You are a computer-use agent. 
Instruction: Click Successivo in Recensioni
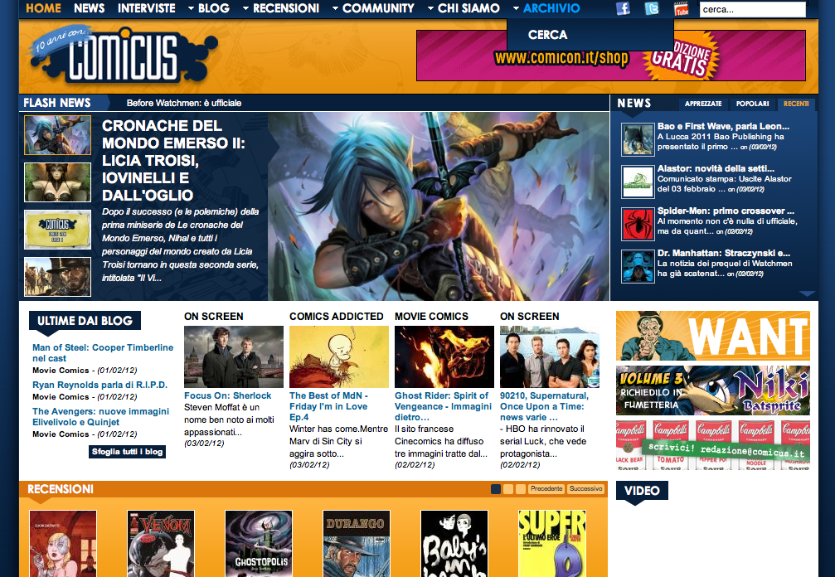[x=585, y=488]
